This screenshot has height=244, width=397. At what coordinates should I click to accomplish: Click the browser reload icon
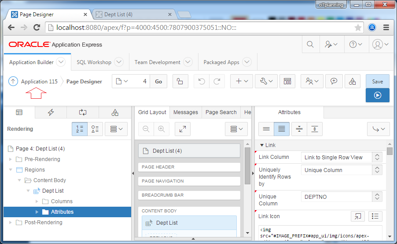coord(37,28)
